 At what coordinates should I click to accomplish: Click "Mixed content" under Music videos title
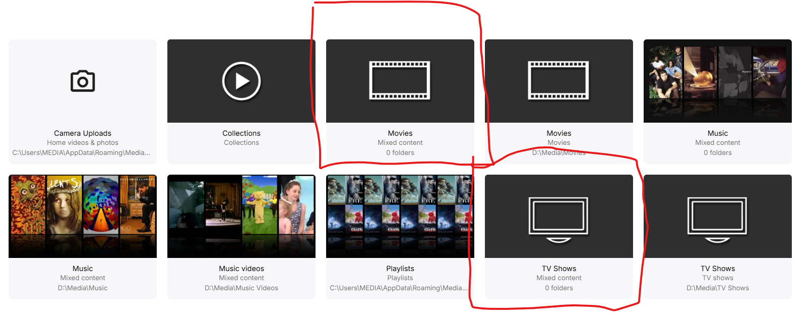coord(241,278)
